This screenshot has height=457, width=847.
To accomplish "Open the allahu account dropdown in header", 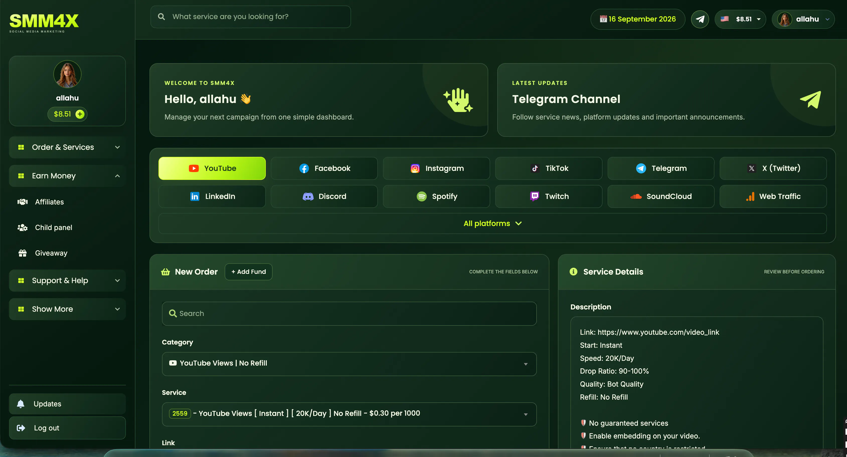I will [x=803, y=19].
